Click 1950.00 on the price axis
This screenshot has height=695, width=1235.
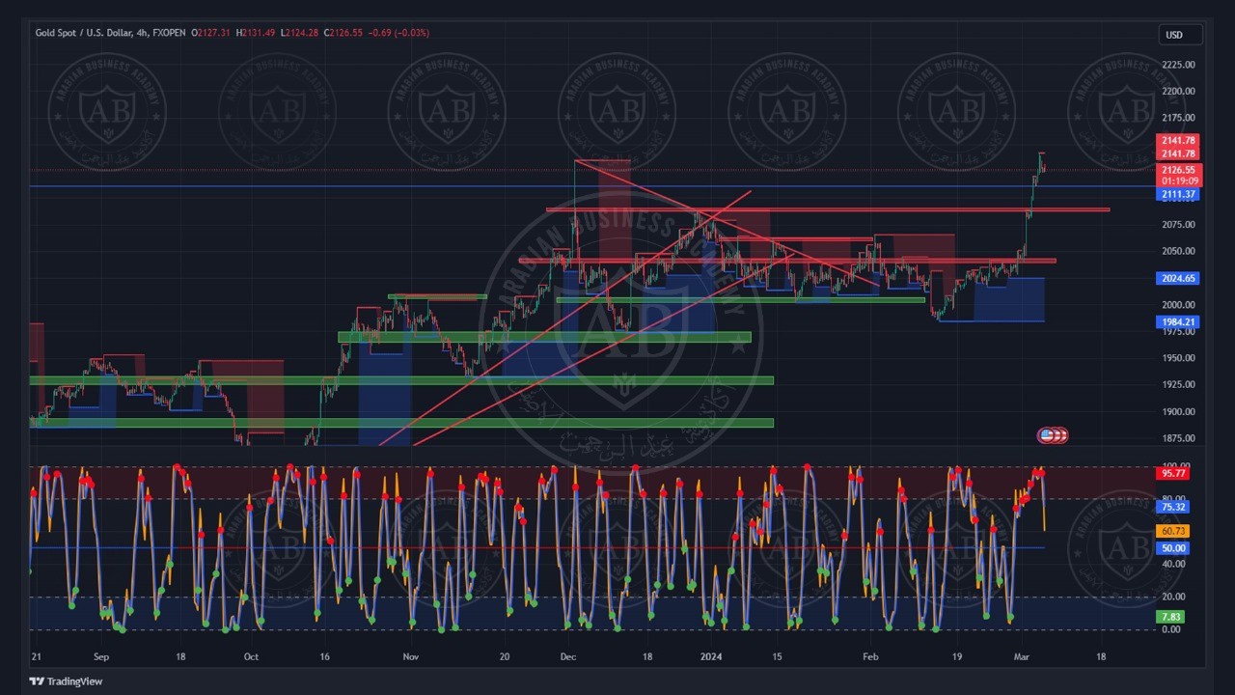[1179, 358]
